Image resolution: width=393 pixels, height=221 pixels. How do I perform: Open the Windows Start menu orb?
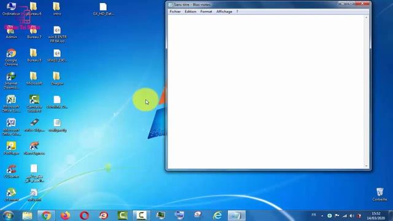8,215
